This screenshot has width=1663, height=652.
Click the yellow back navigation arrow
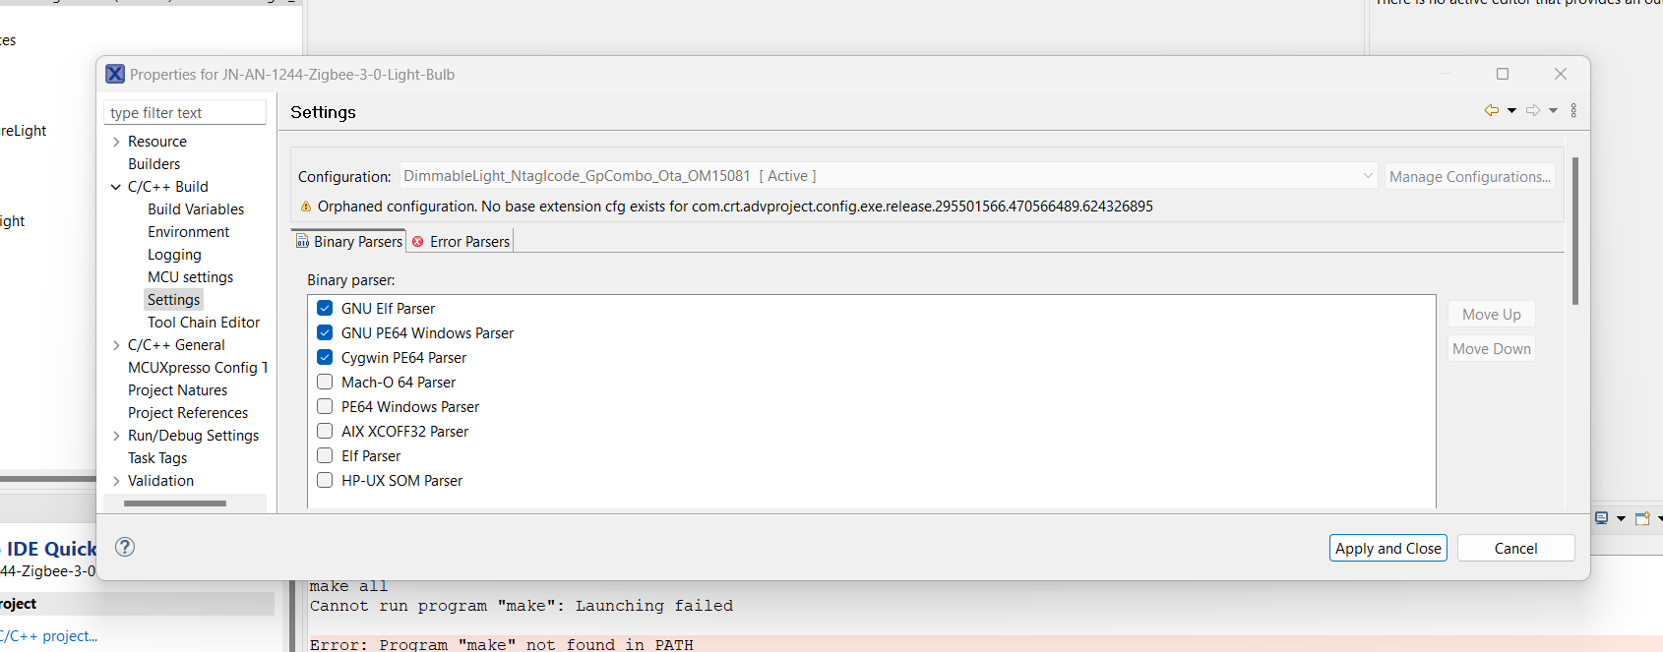pos(1492,110)
